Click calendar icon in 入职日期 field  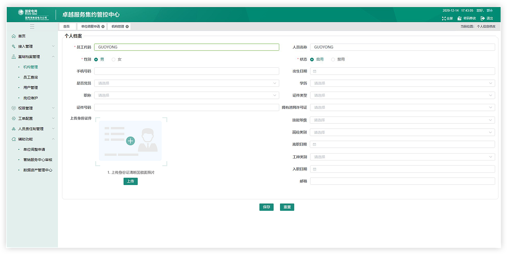click(x=314, y=169)
